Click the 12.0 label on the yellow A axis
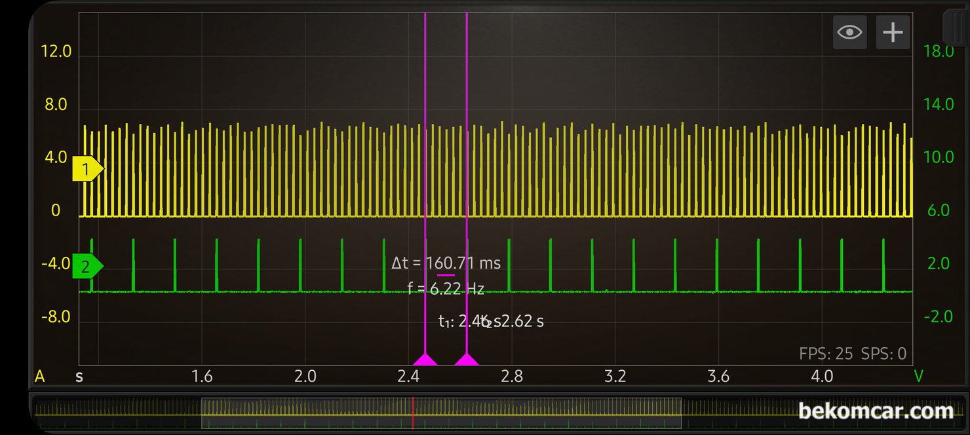This screenshot has width=970, height=435. pos(56,52)
